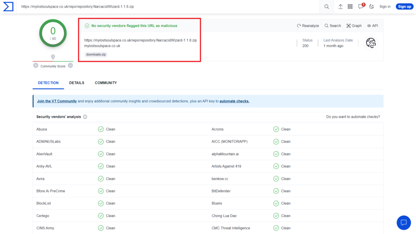Click the globe link icon next to analysis date
The height and width of the screenshot is (234, 416).
tap(371, 43)
